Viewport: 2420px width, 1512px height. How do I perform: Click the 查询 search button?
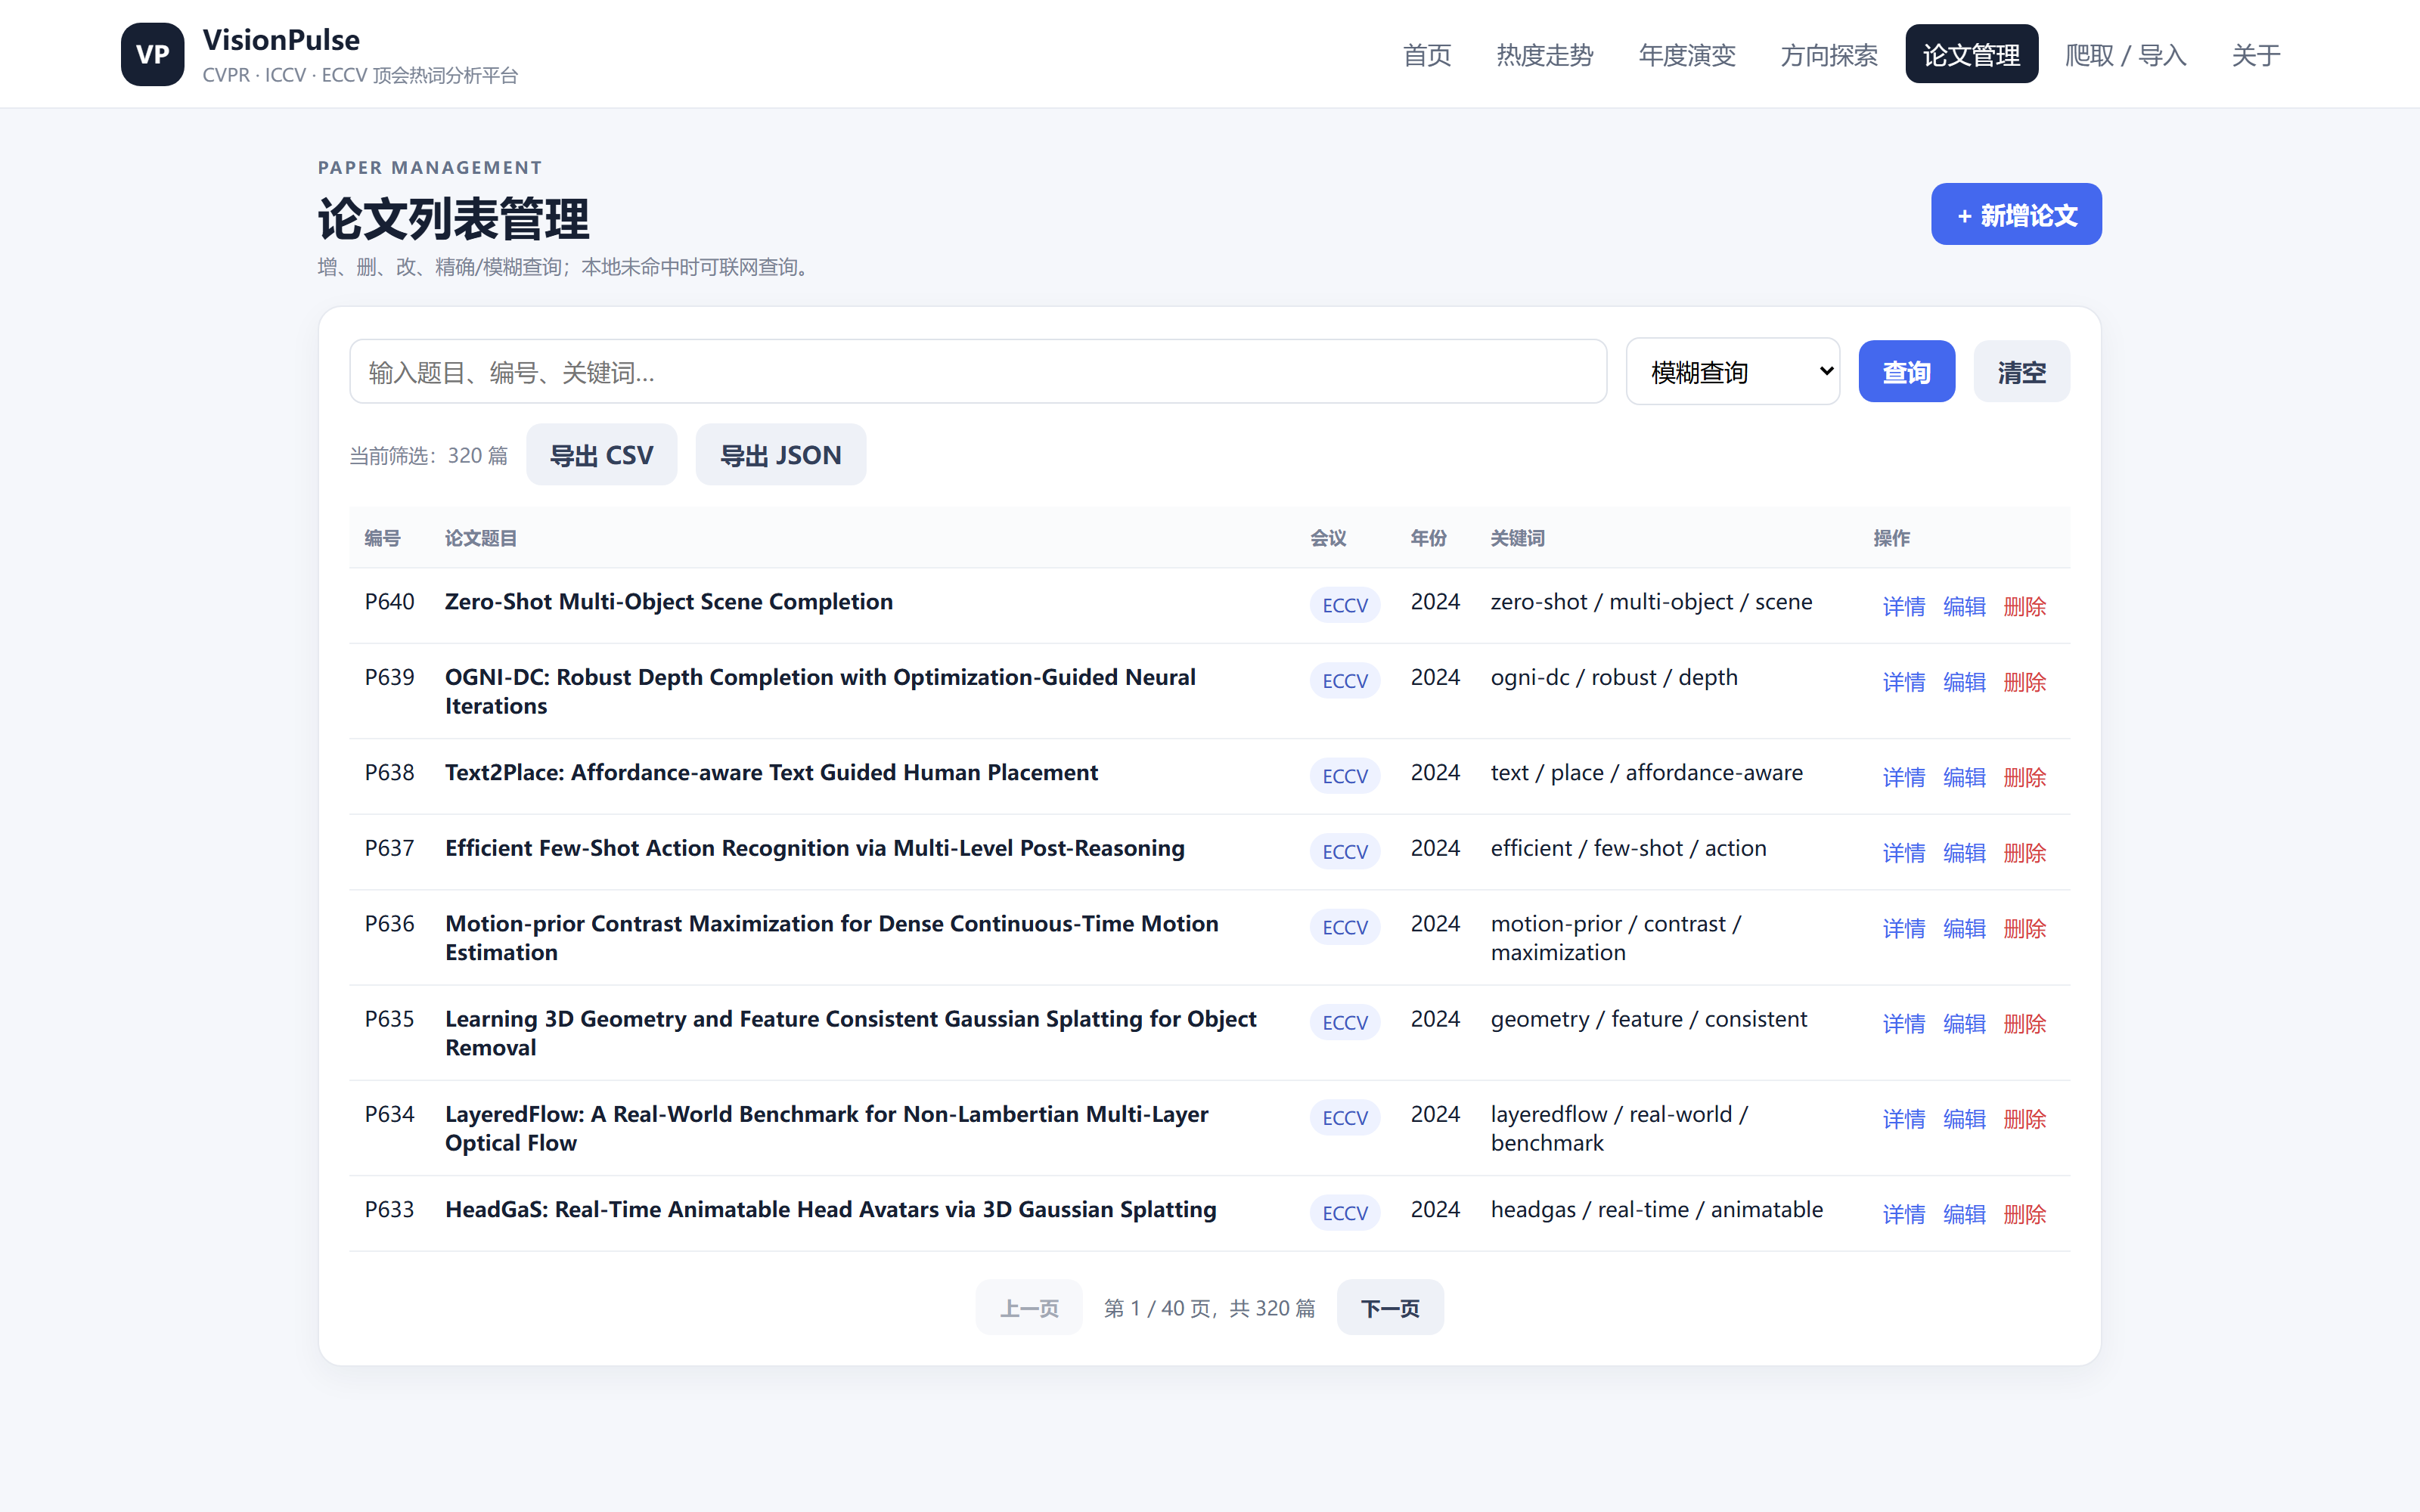click(x=1906, y=372)
